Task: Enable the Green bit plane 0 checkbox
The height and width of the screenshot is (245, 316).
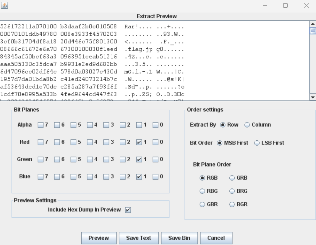Action: (x=155, y=160)
